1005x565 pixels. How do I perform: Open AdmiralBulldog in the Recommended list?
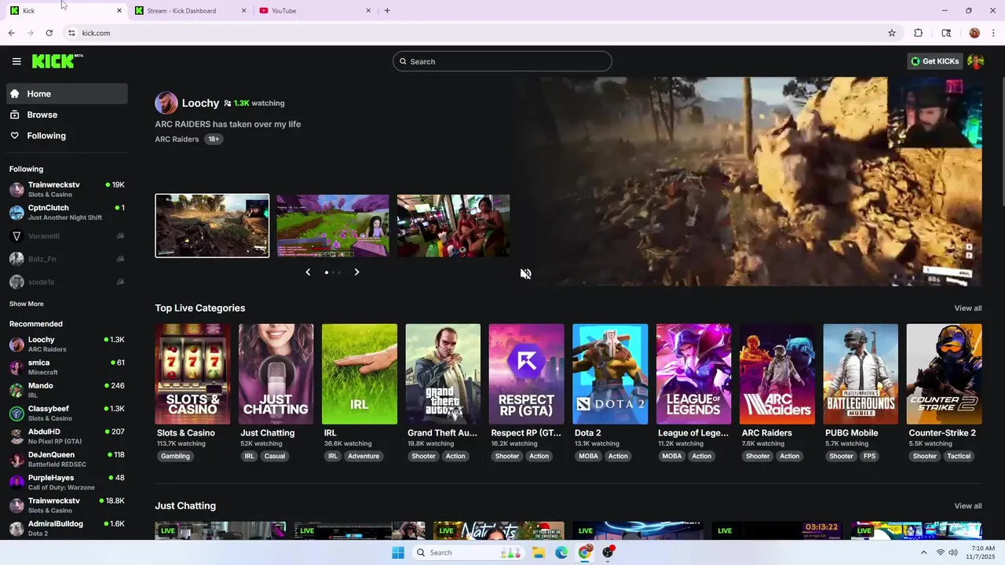pos(67,528)
